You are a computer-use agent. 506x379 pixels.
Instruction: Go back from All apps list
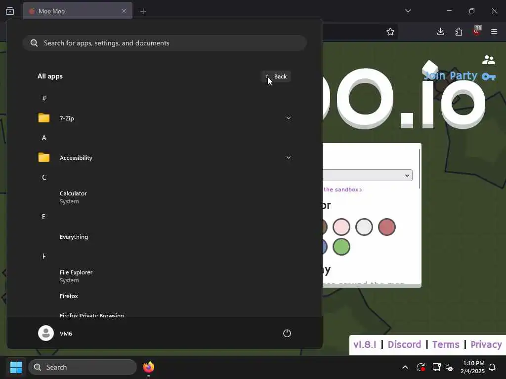pyautogui.click(x=276, y=76)
